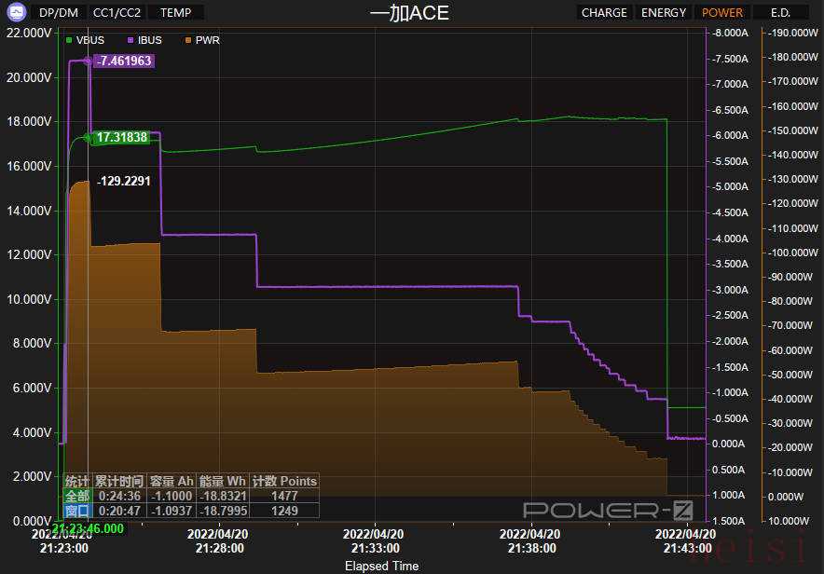Select the CHARGE view tab
Viewport: 824px width, 574px height.
point(604,13)
